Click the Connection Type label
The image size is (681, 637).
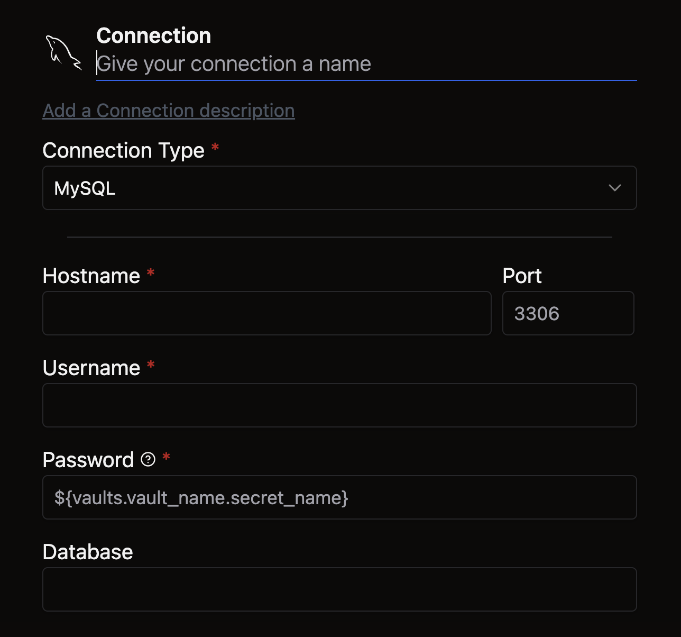tap(123, 151)
